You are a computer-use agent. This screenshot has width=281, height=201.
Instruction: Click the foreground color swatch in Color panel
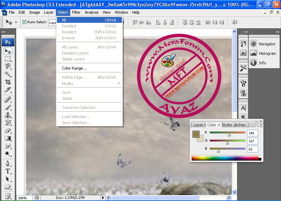click(x=196, y=134)
